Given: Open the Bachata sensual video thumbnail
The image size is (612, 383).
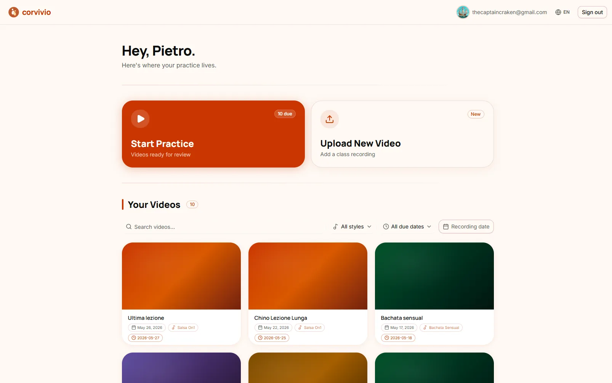Looking at the screenshot, I should pyautogui.click(x=434, y=276).
